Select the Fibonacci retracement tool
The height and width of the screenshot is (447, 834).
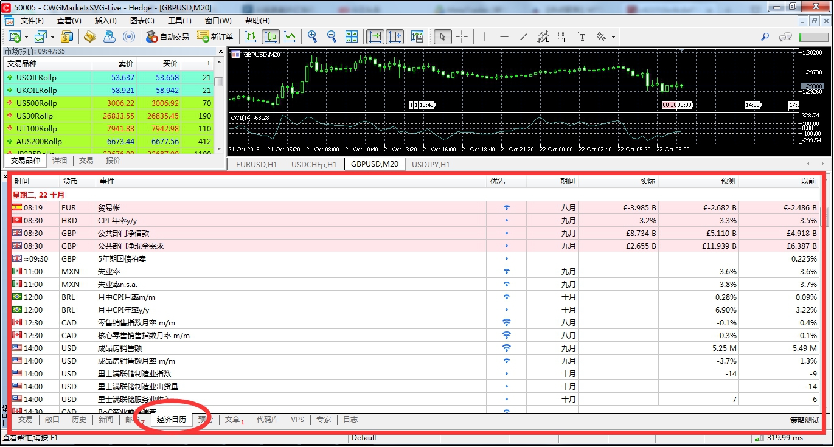coord(563,37)
